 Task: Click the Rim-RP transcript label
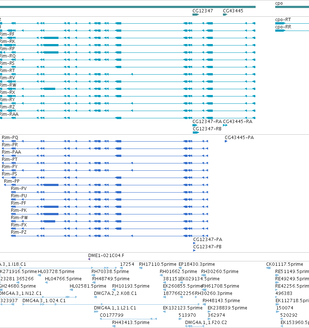pos(7,49)
